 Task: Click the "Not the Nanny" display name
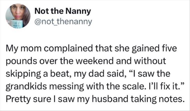click(63, 11)
